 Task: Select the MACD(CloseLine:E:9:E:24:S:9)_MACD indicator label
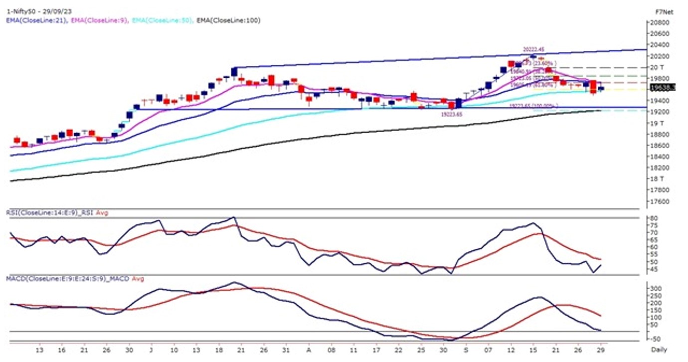pos(67,279)
